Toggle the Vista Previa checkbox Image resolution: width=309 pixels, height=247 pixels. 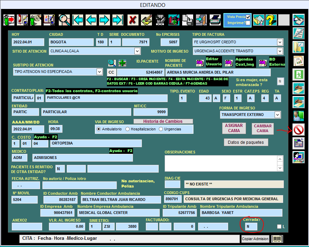pyautogui.click(x=248, y=17)
